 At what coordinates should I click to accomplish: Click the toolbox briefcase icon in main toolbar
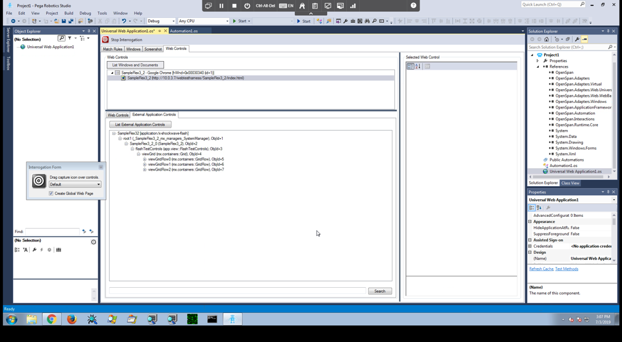coord(353,21)
